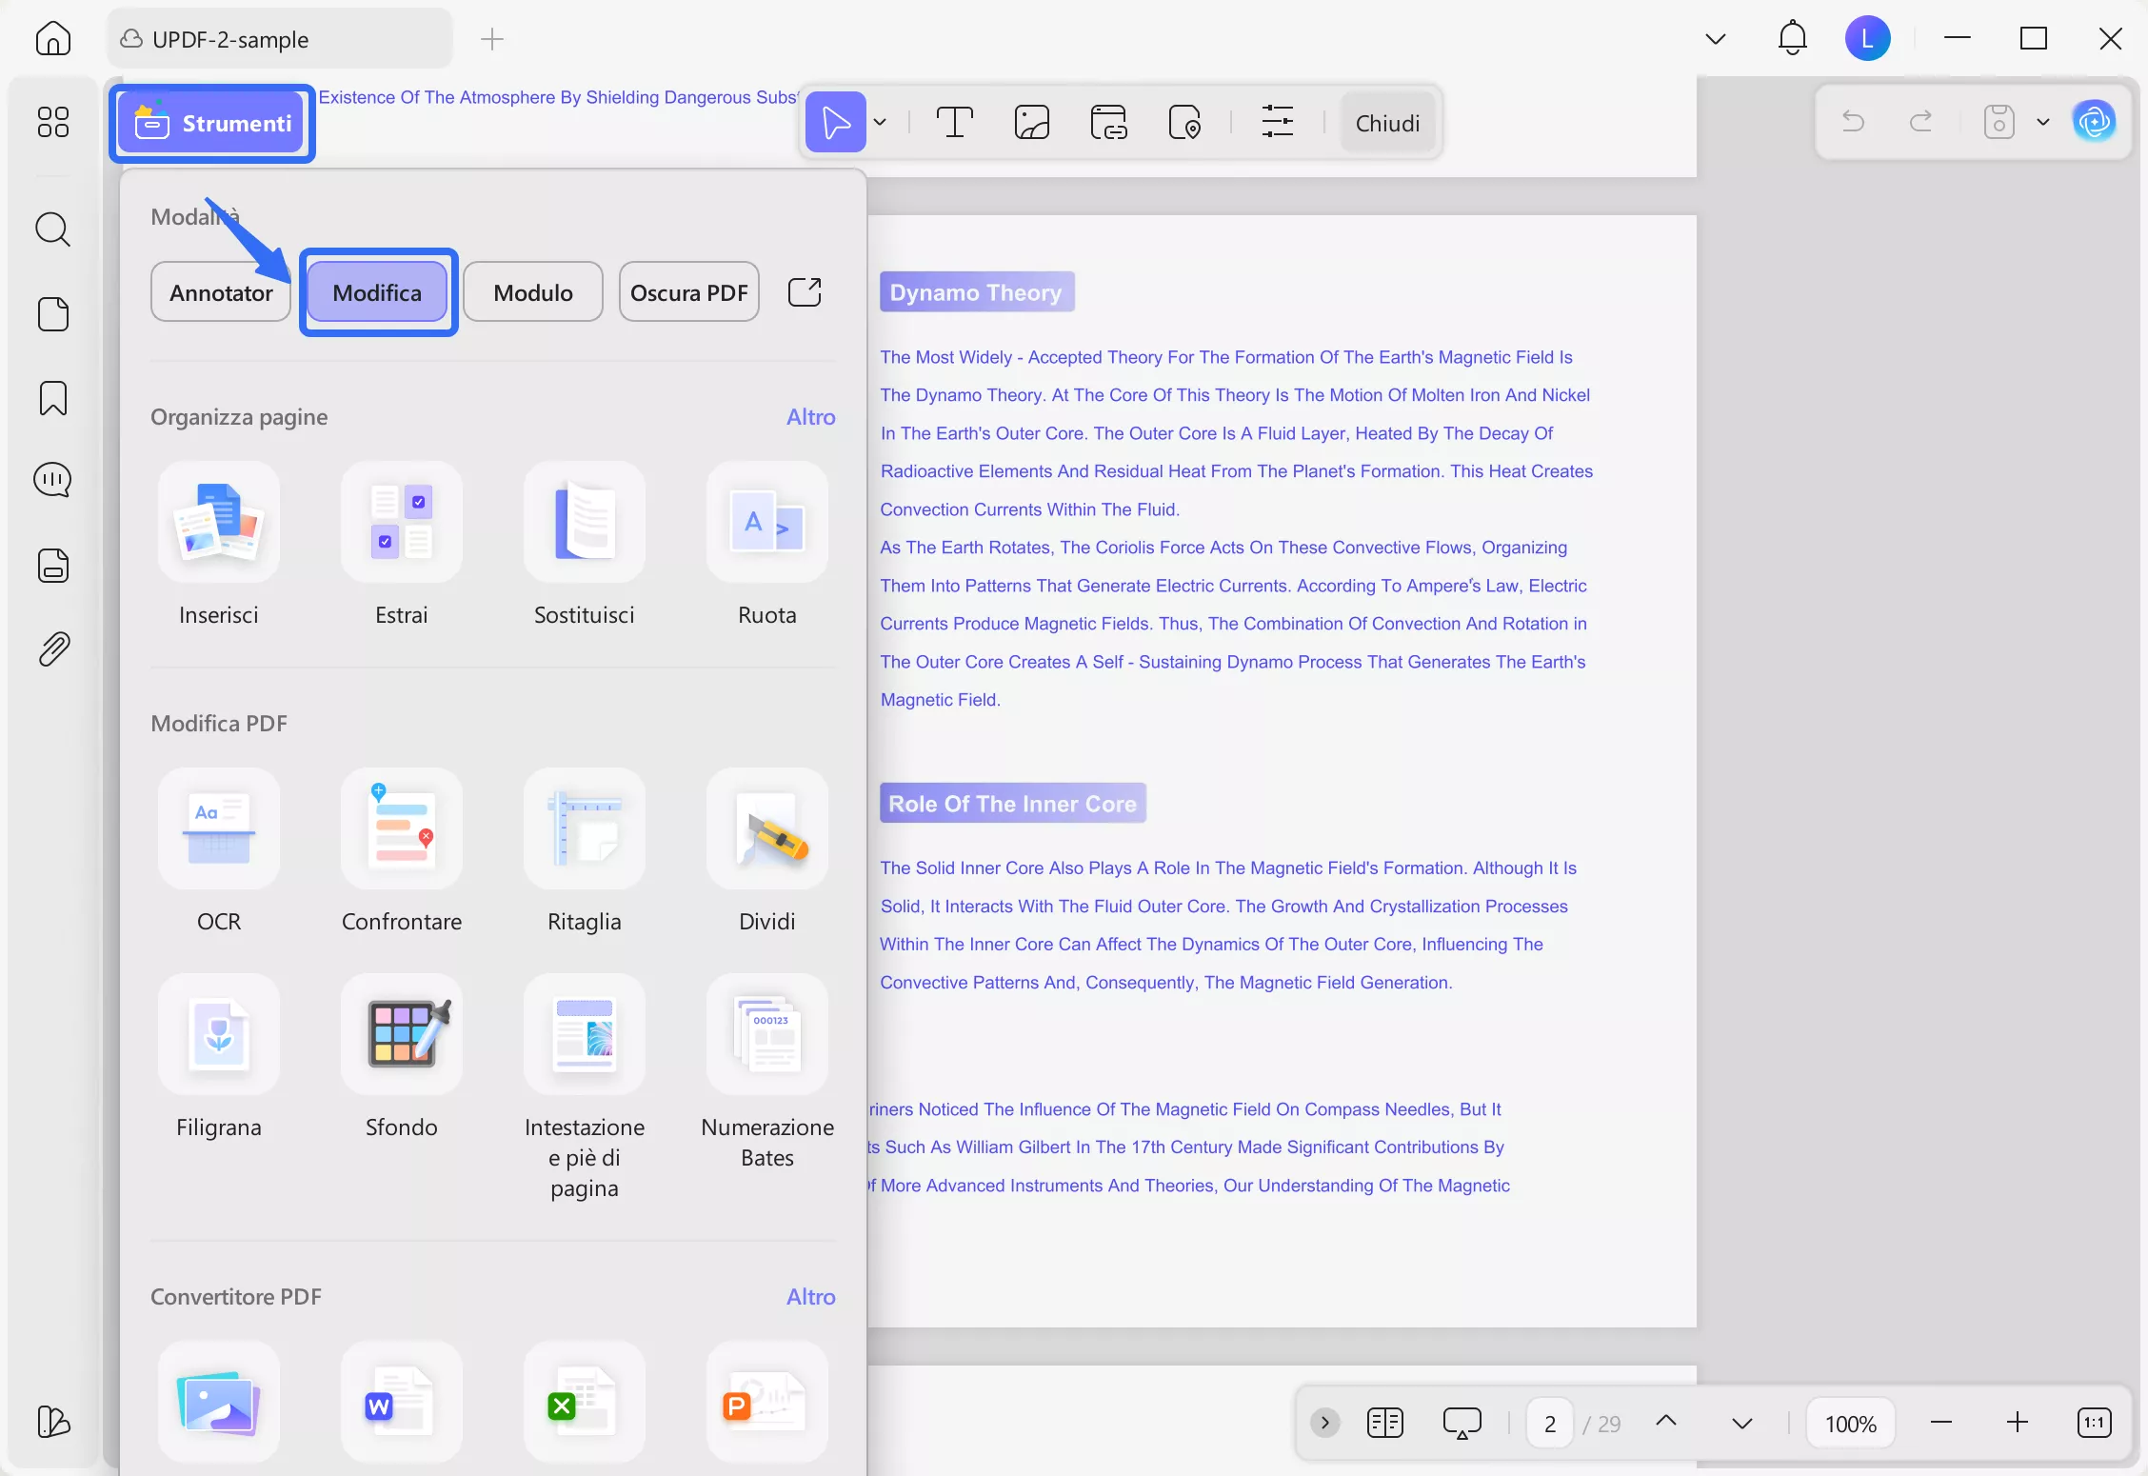Click the page number input field
This screenshot has width=2148, height=1476.
coord(1549,1424)
